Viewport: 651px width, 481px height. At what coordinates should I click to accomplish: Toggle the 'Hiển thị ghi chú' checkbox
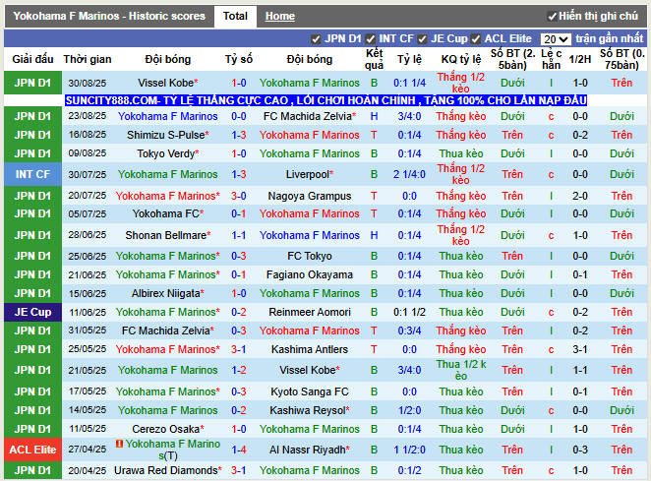552,16
